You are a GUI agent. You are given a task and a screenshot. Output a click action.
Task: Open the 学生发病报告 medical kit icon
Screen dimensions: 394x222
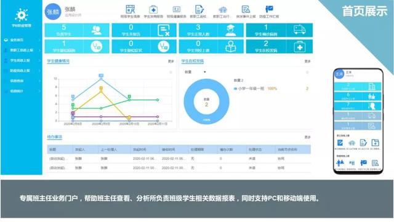click(153, 10)
